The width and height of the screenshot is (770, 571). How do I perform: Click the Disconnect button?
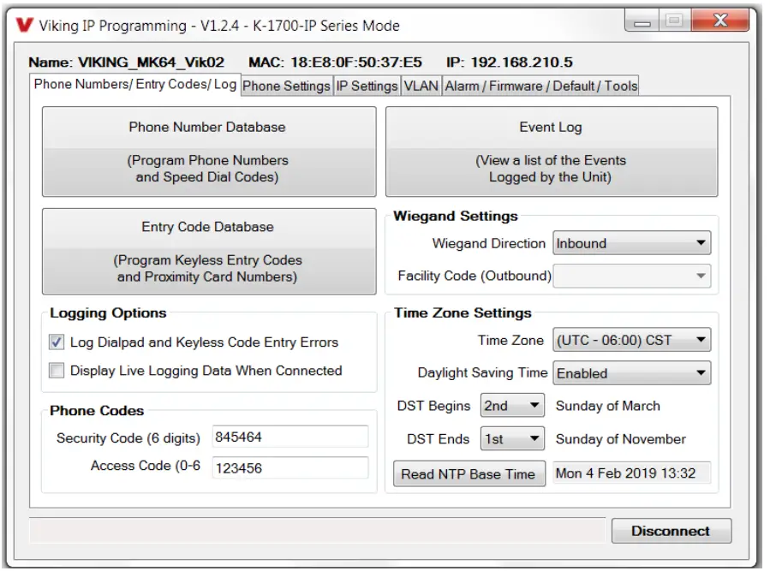672,531
